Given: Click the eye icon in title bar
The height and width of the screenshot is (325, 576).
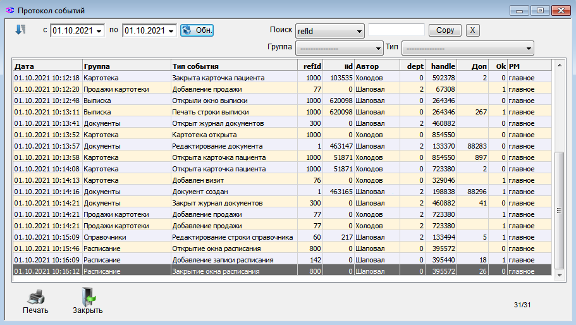Looking at the screenshot, I should (9, 11).
